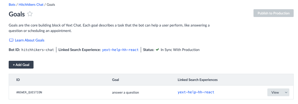Click the Goal column header
This screenshot has width=298, height=104.
pos(116,80)
